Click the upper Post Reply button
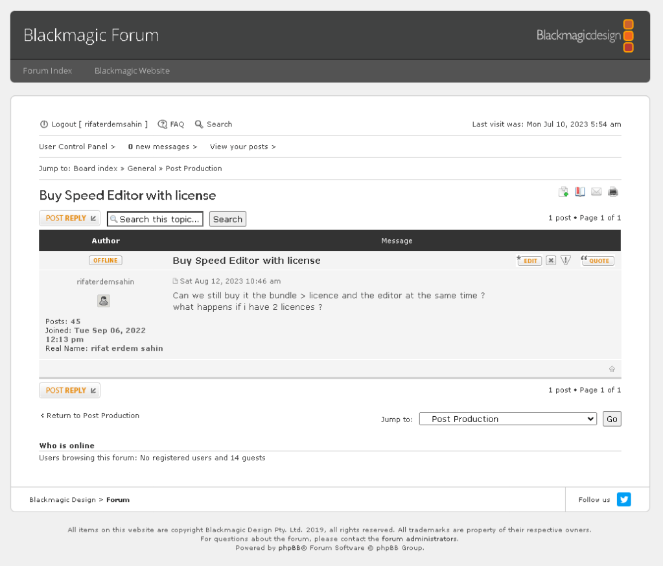This screenshot has width=663, height=566. coord(70,218)
